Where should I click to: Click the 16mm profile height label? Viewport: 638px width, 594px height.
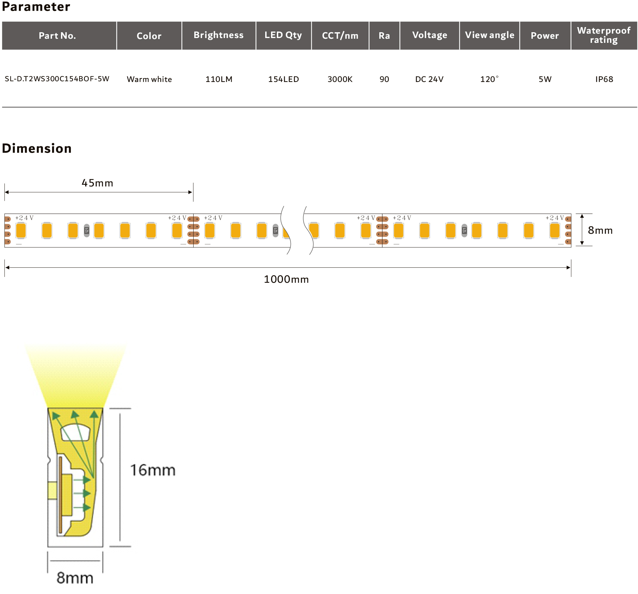coord(152,470)
